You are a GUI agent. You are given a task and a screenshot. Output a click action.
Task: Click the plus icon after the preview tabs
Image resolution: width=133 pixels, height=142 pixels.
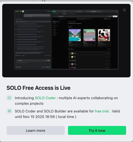click(102, 12)
